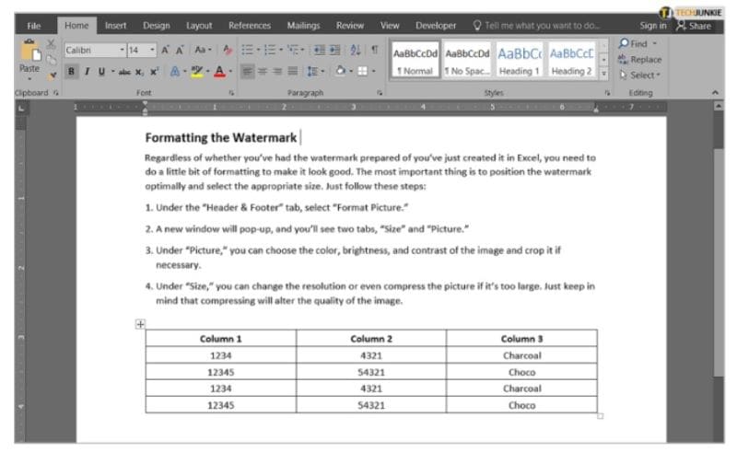Toggle Underline formatting

point(101,72)
